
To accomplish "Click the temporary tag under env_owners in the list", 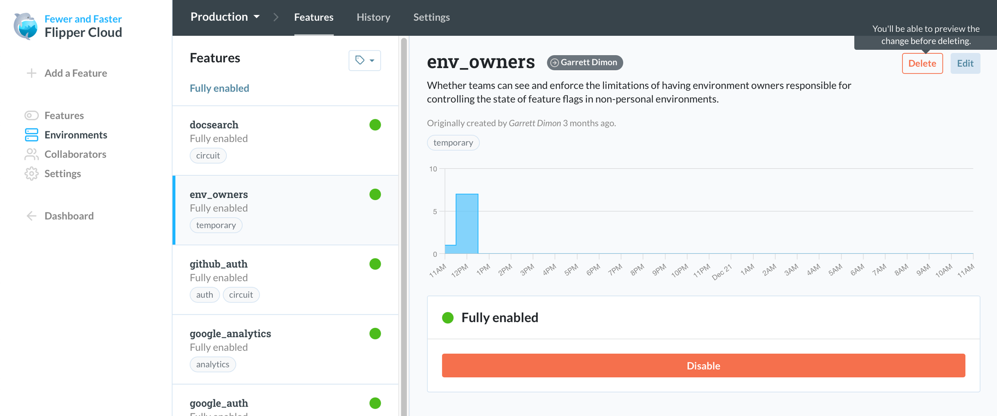I will click(216, 225).
